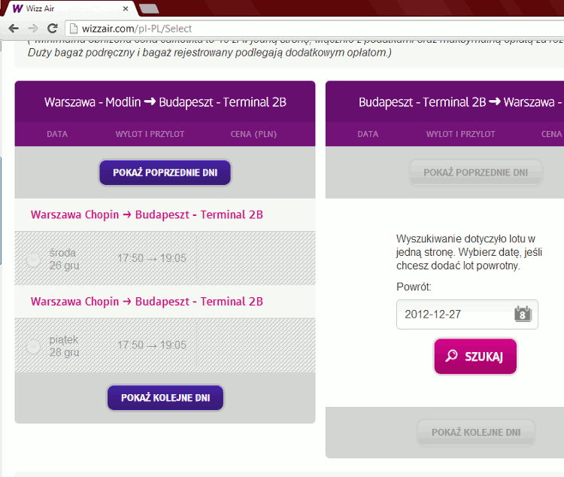This screenshot has width=564, height=477.
Task: Click the SZUKAJ search button
Action: (x=475, y=357)
